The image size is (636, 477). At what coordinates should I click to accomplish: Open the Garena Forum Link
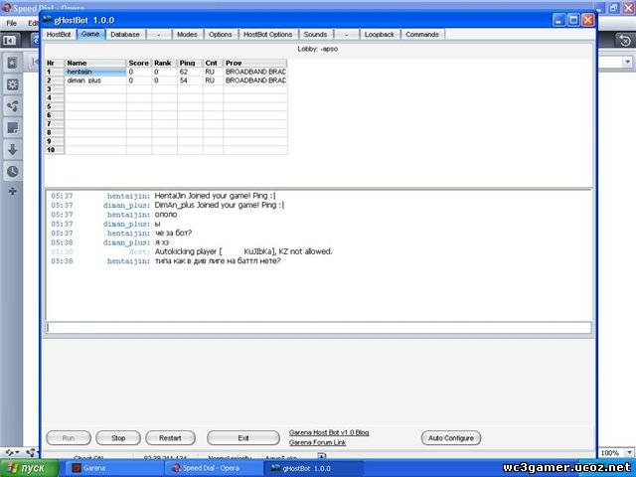(317, 442)
